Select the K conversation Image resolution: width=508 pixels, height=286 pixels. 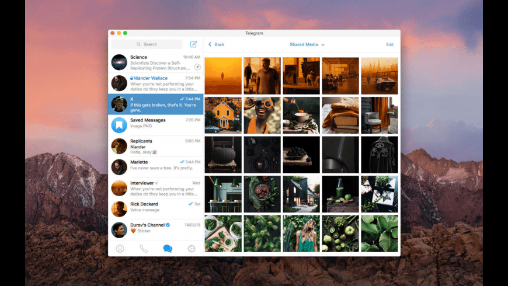coord(156,104)
